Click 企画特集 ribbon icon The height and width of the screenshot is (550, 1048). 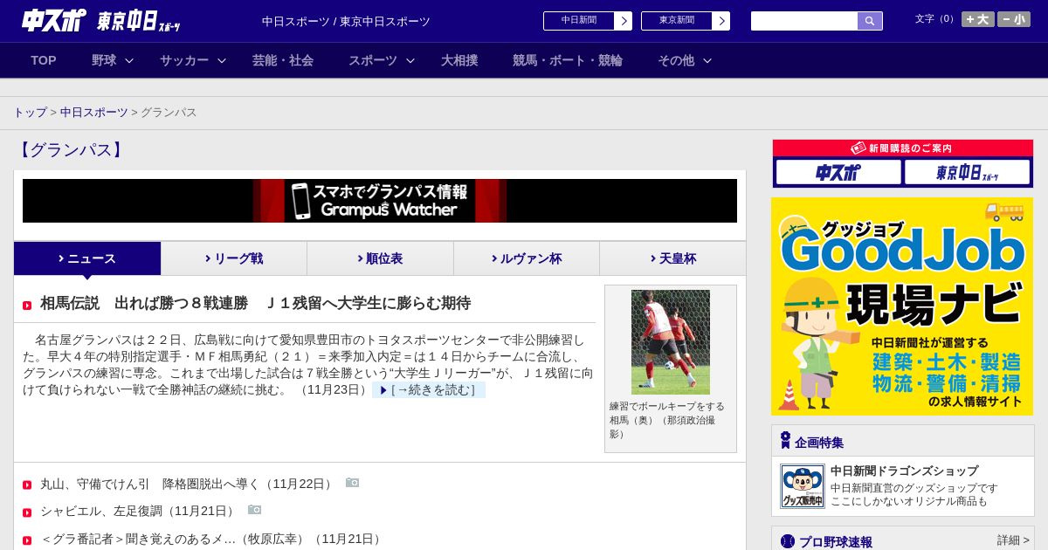[785, 441]
